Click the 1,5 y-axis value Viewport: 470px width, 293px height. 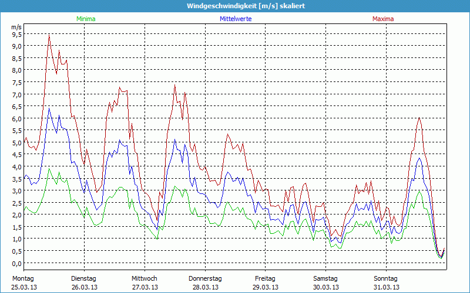pyautogui.click(x=17, y=227)
